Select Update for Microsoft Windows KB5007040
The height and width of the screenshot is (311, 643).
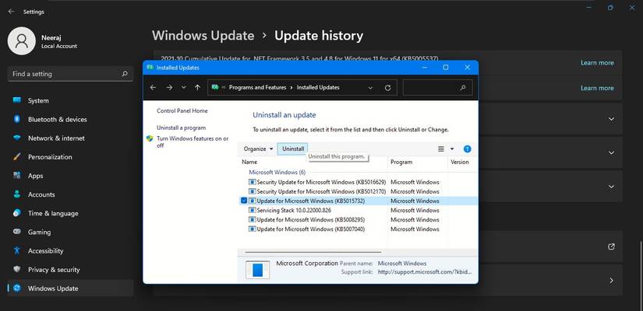358,229
